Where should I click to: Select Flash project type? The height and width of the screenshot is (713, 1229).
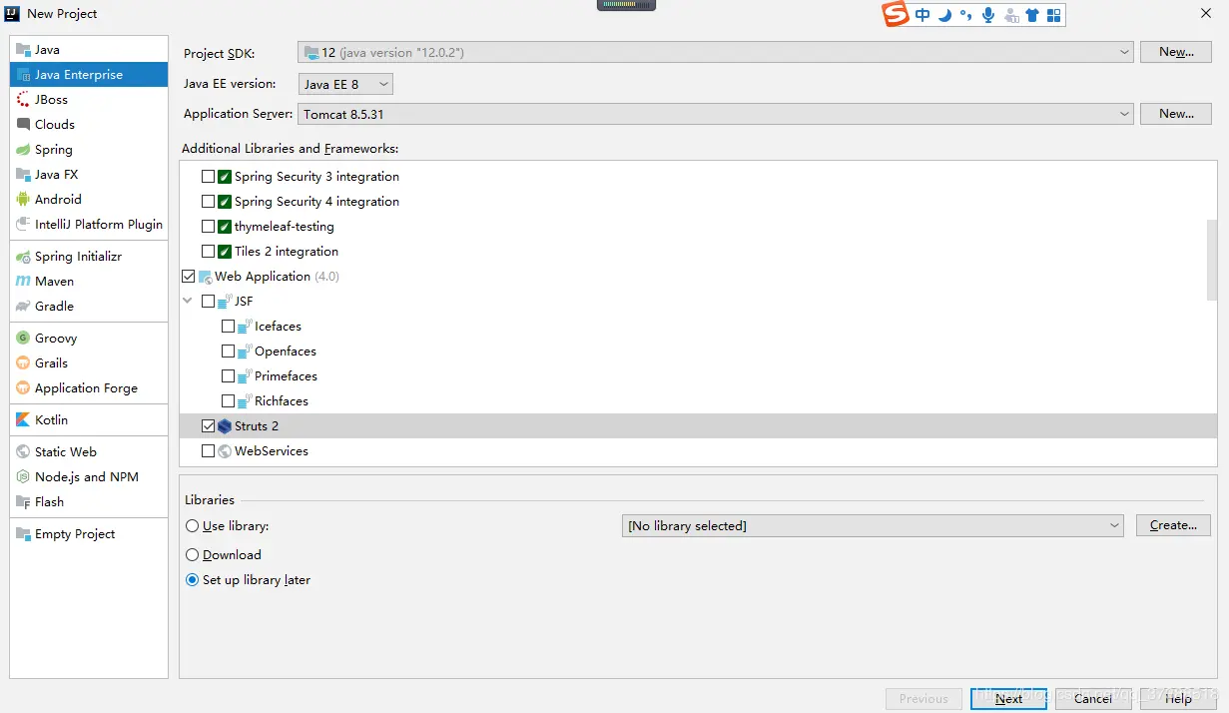pyautogui.click(x=89, y=501)
